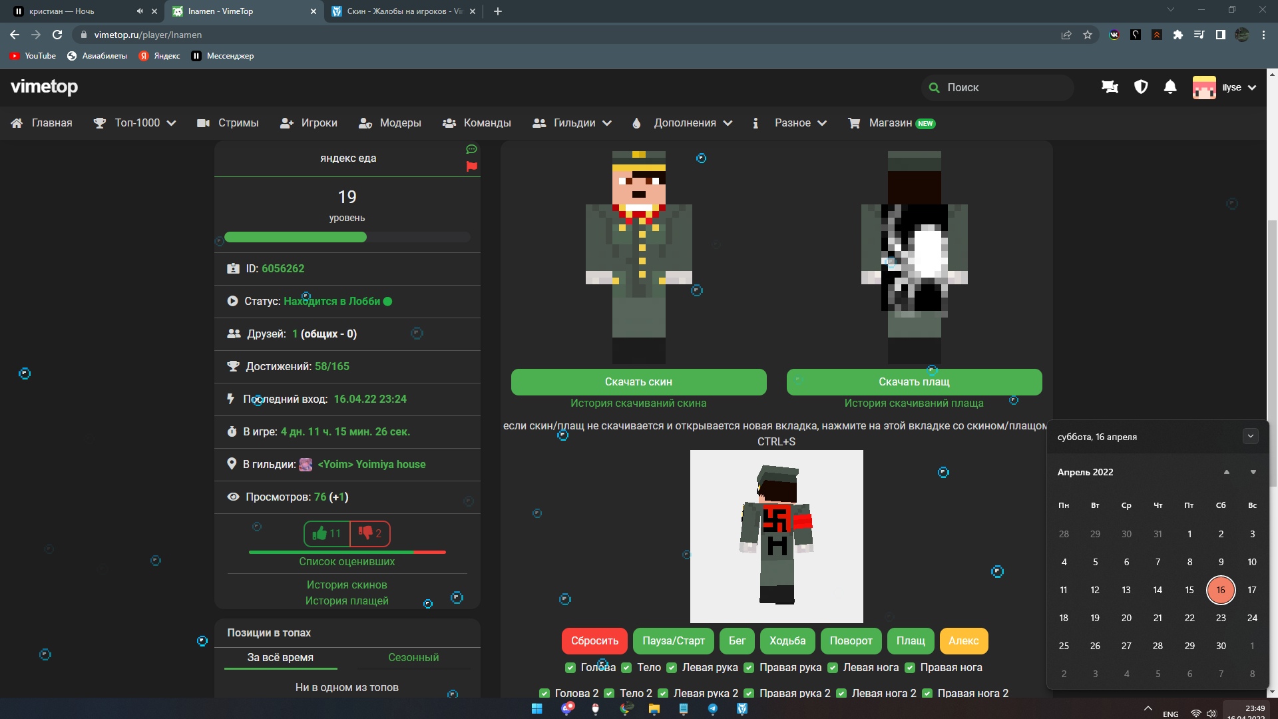Image resolution: width=1278 pixels, height=719 pixels.
Task: Click the shield icon in header
Action: pos(1141,87)
